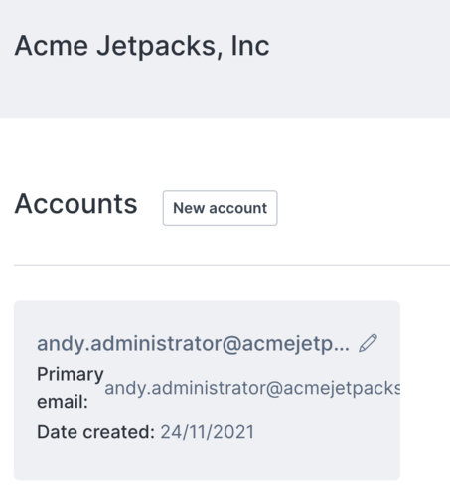The image size is (450, 497).
Task: Create a new account with the New account button
Action: pyautogui.click(x=220, y=208)
